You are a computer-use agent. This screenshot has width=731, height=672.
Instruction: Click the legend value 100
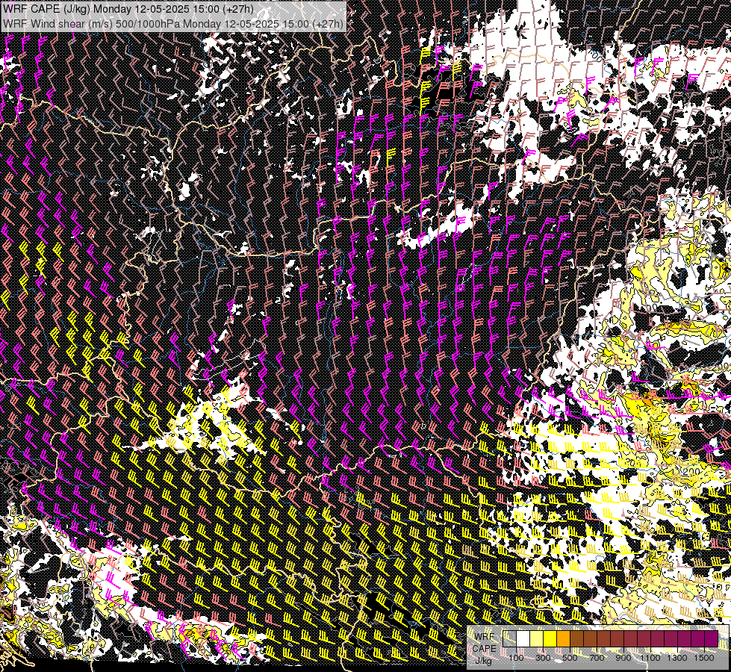tap(516, 658)
